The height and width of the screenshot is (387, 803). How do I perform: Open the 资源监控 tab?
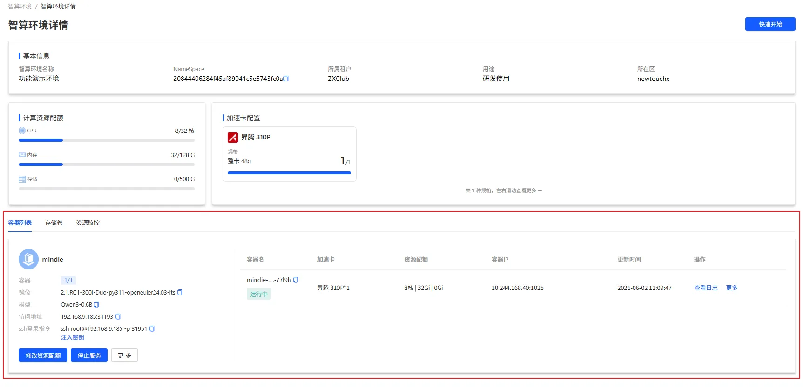click(x=88, y=223)
